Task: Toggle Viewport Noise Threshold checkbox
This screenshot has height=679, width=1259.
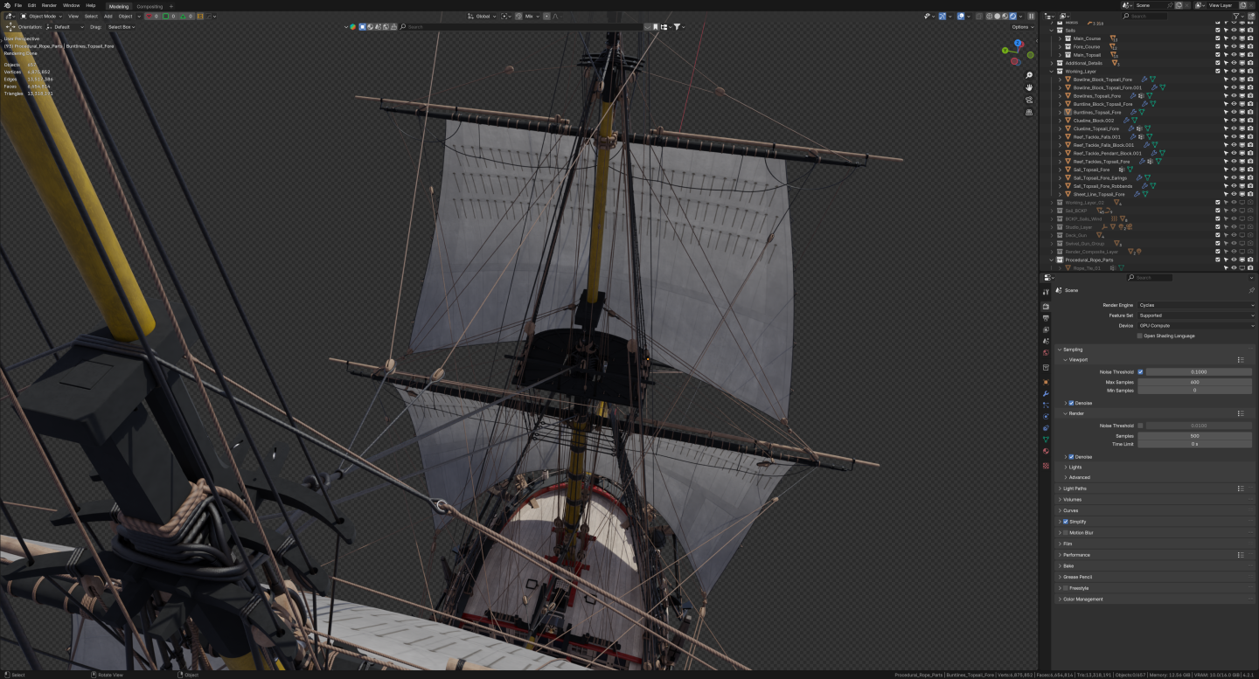Action: pos(1140,371)
